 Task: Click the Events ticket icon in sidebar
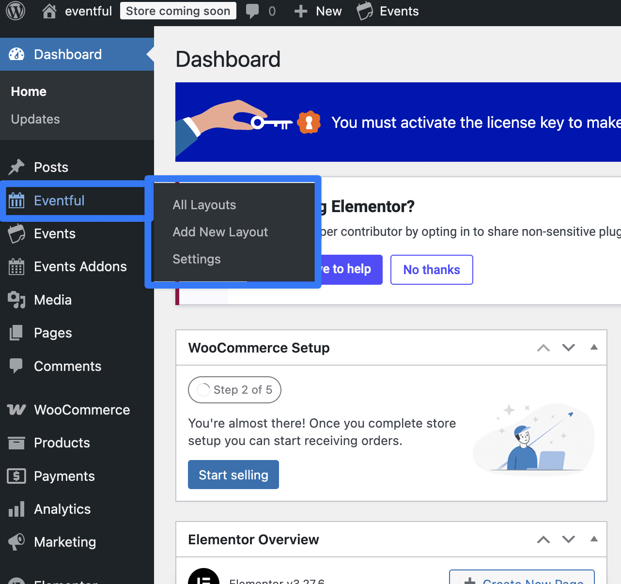(16, 233)
